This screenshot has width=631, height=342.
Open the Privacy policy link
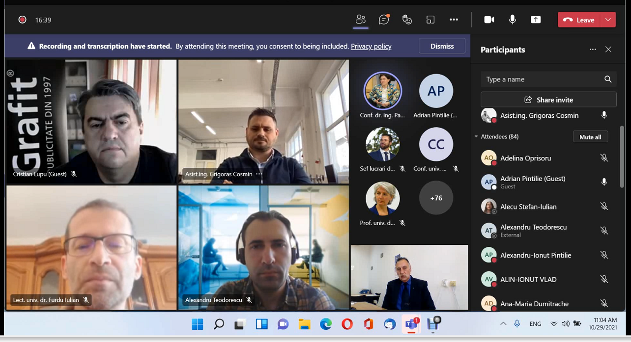[371, 46]
